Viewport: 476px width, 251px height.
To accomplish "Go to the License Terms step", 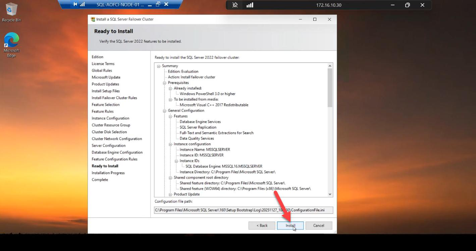I will [x=103, y=64].
